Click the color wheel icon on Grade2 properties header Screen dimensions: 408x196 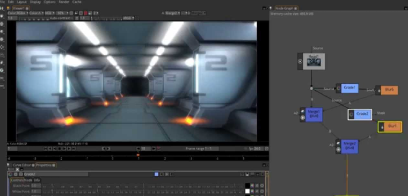10,174
